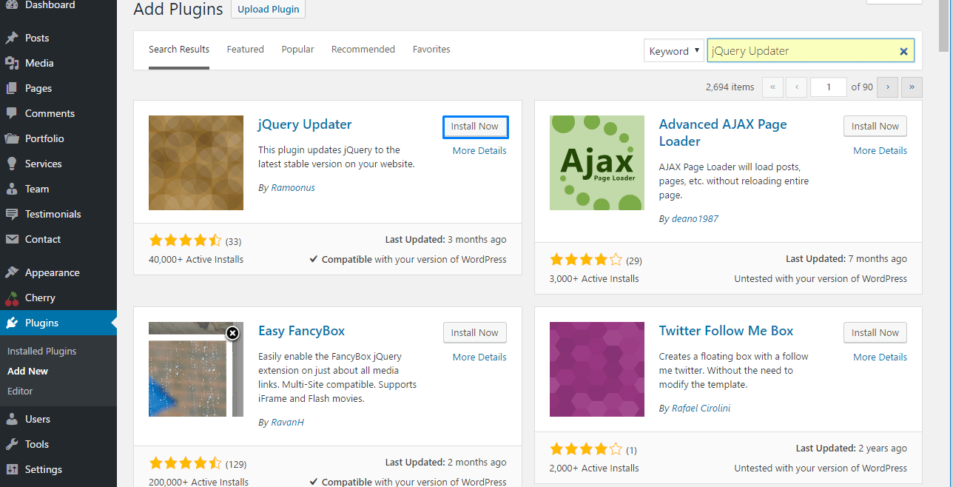Open the Users section icon

(x=13, y=418)
